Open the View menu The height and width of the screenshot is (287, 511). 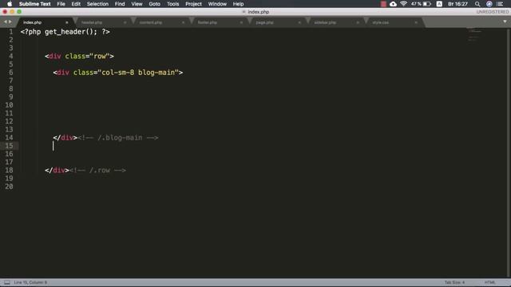[137, 4]
